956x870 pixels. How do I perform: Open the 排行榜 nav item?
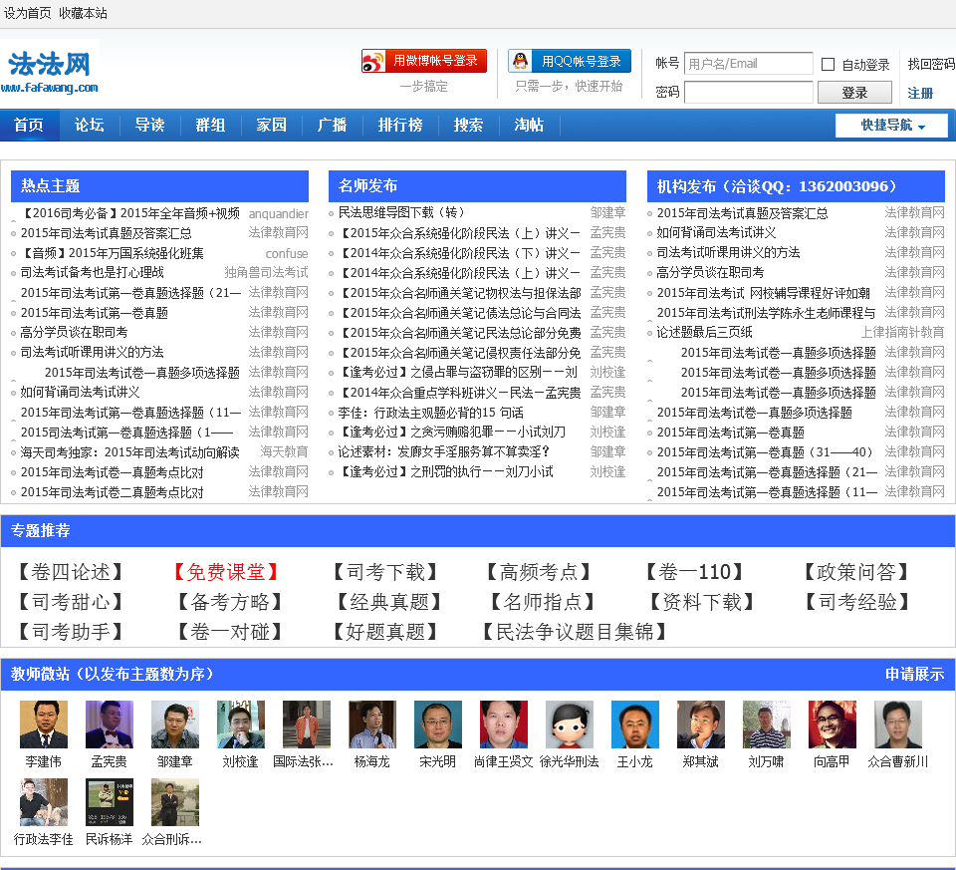[x=400, y=126]
